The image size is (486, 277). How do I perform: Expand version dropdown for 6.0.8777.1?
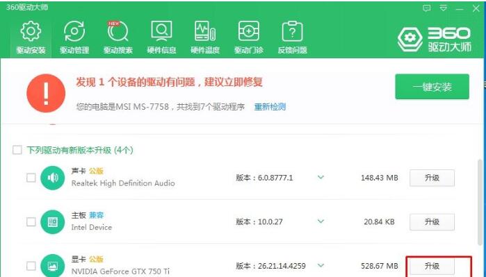coord(321,178)
